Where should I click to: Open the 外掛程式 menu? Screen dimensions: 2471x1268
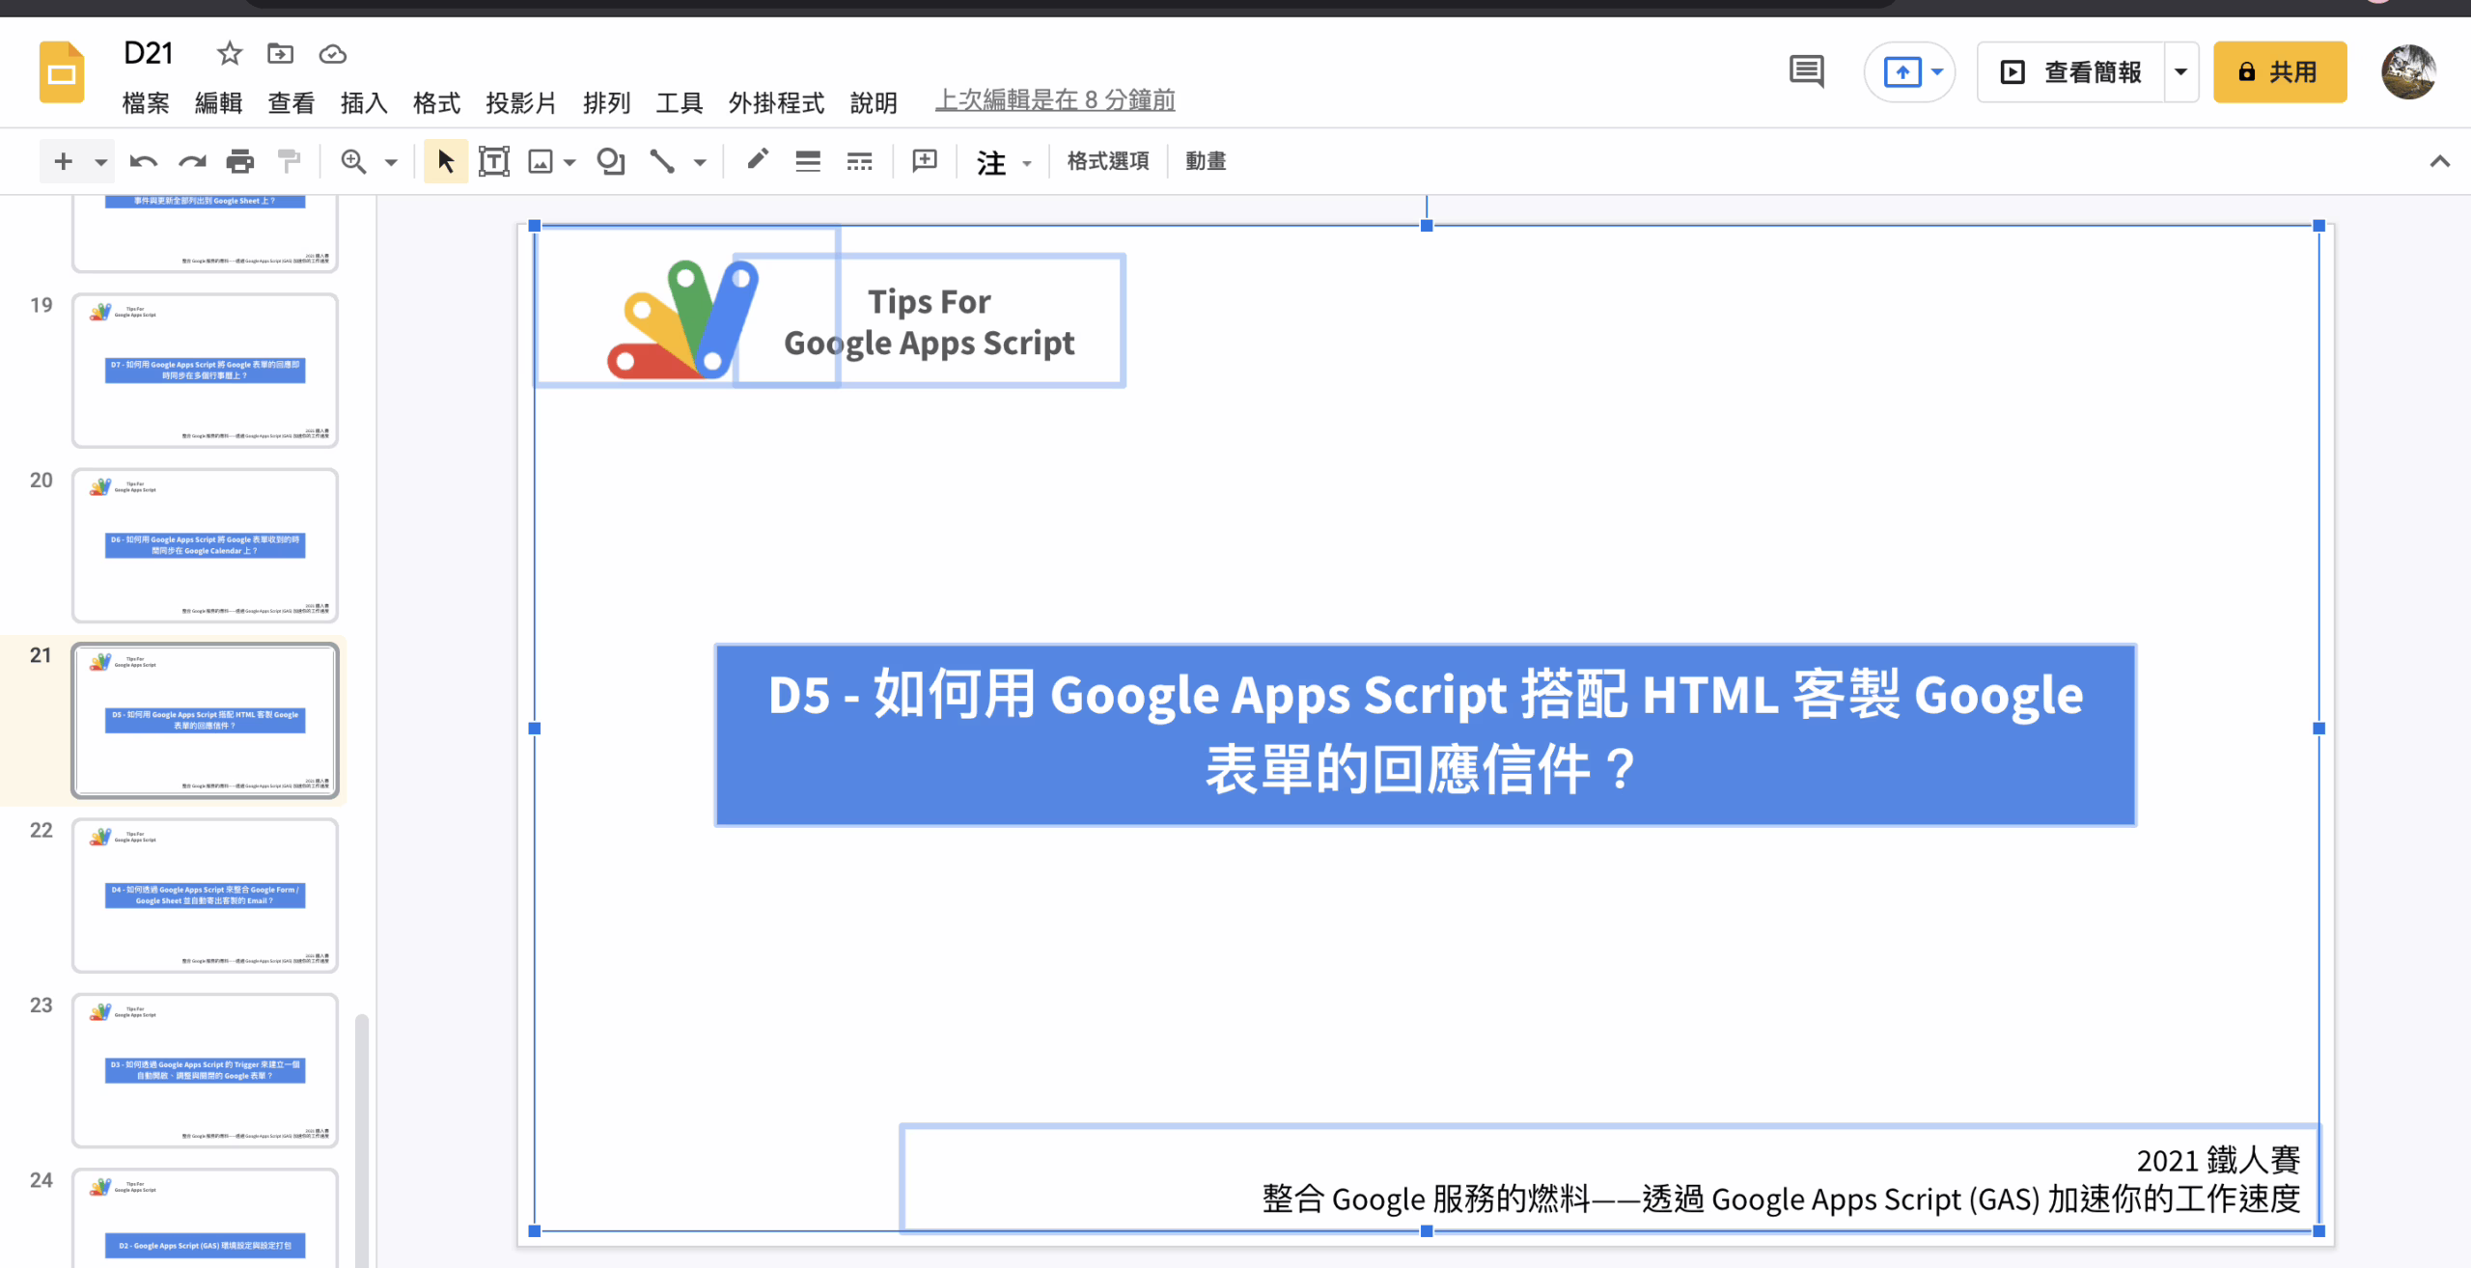[x=776, y=102]
